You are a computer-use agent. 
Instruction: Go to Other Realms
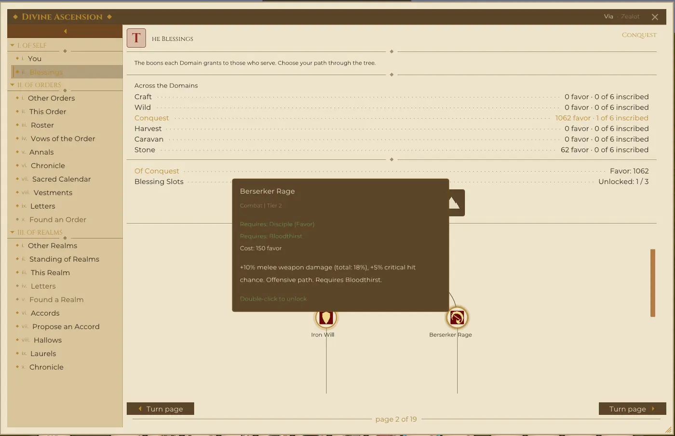67,245
